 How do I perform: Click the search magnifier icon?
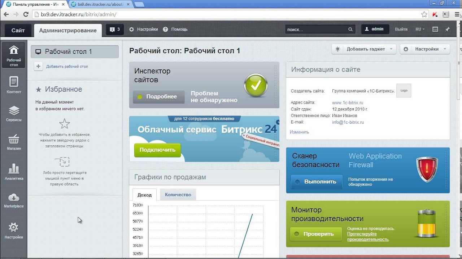350,29
